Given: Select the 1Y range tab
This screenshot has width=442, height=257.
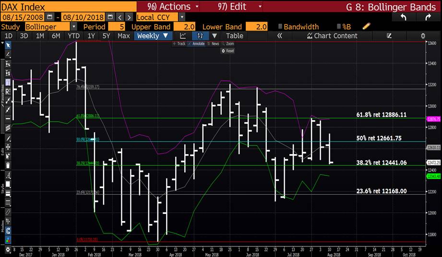Looking at the screenshot, I should point(91,36).
